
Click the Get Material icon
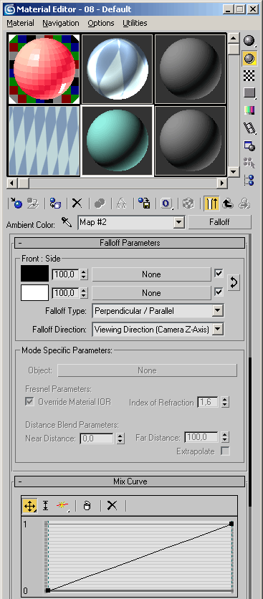(x=16, y=203)
